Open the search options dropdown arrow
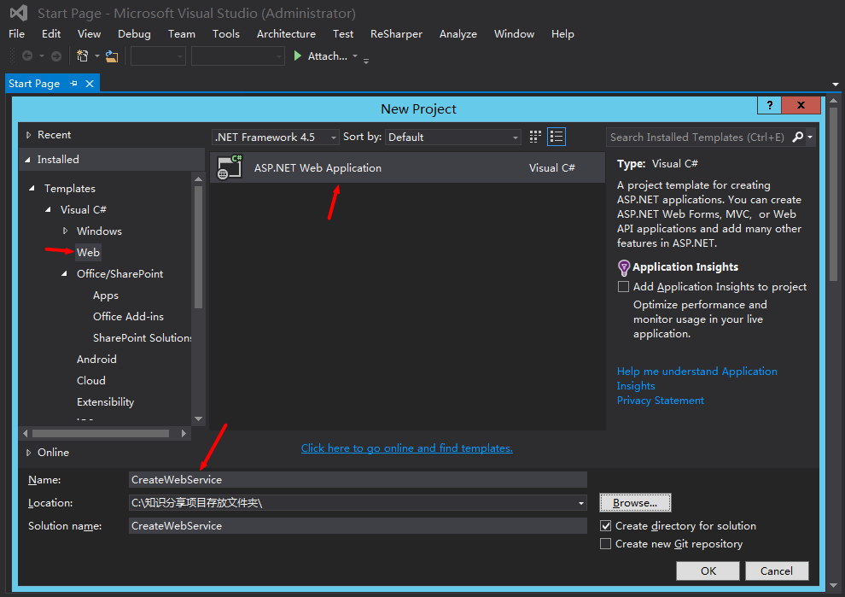Screen dimensions: 845x597 pos(809,137)
